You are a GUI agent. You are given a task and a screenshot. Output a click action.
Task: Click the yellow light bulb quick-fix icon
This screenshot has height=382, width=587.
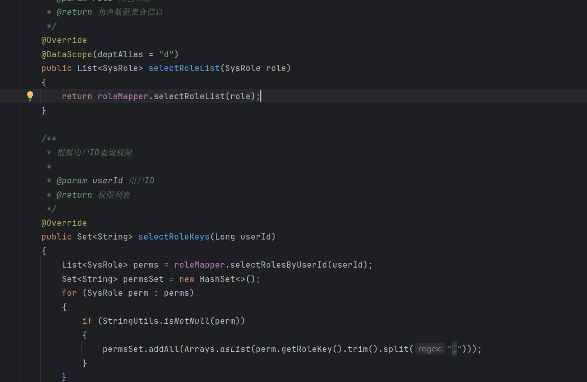coord(30,96)
